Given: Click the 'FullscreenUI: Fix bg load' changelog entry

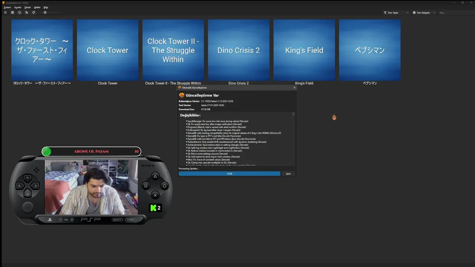Looking at the screenshot, I should click(x=215, y=130).
